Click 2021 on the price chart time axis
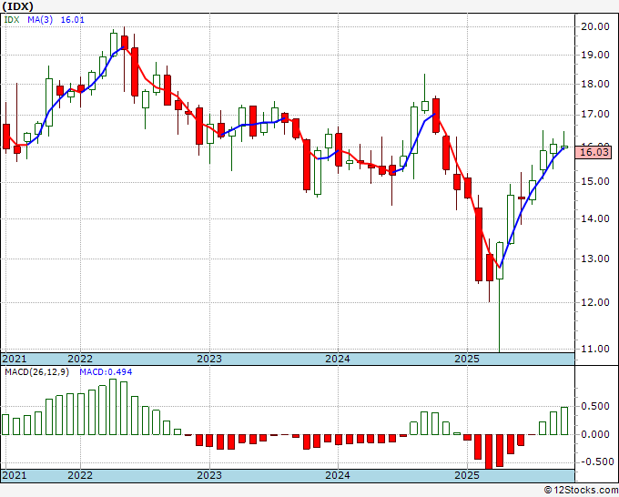 coord(15,359)
